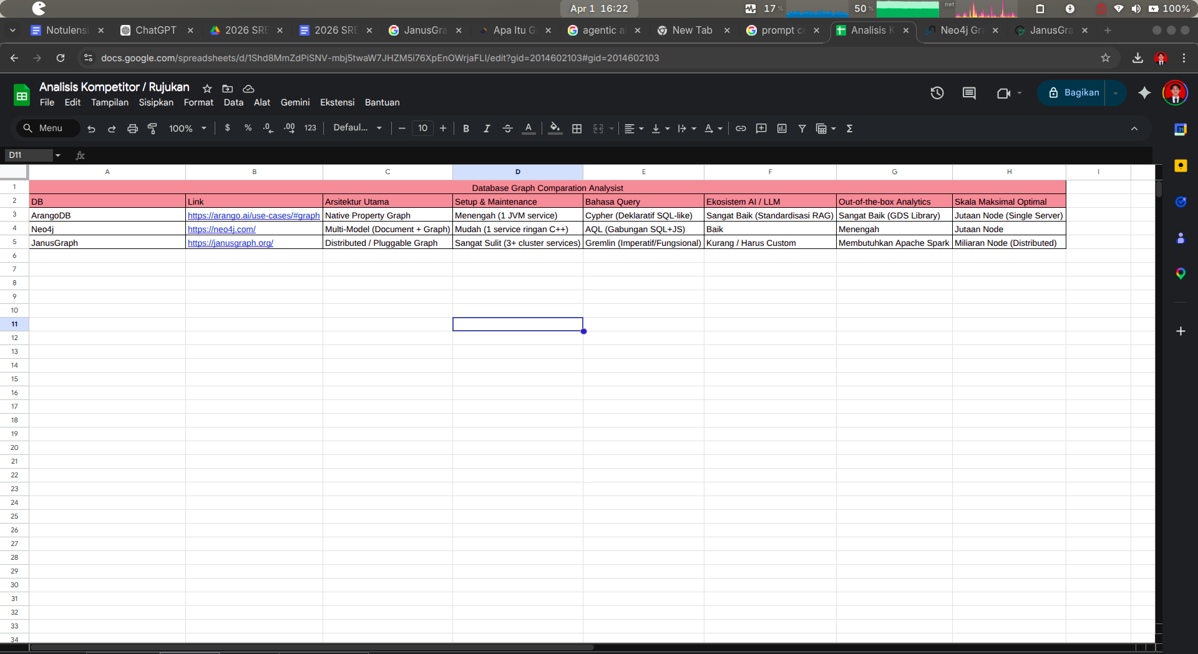Click the Bagikan share button

[x=1072, y=93]
